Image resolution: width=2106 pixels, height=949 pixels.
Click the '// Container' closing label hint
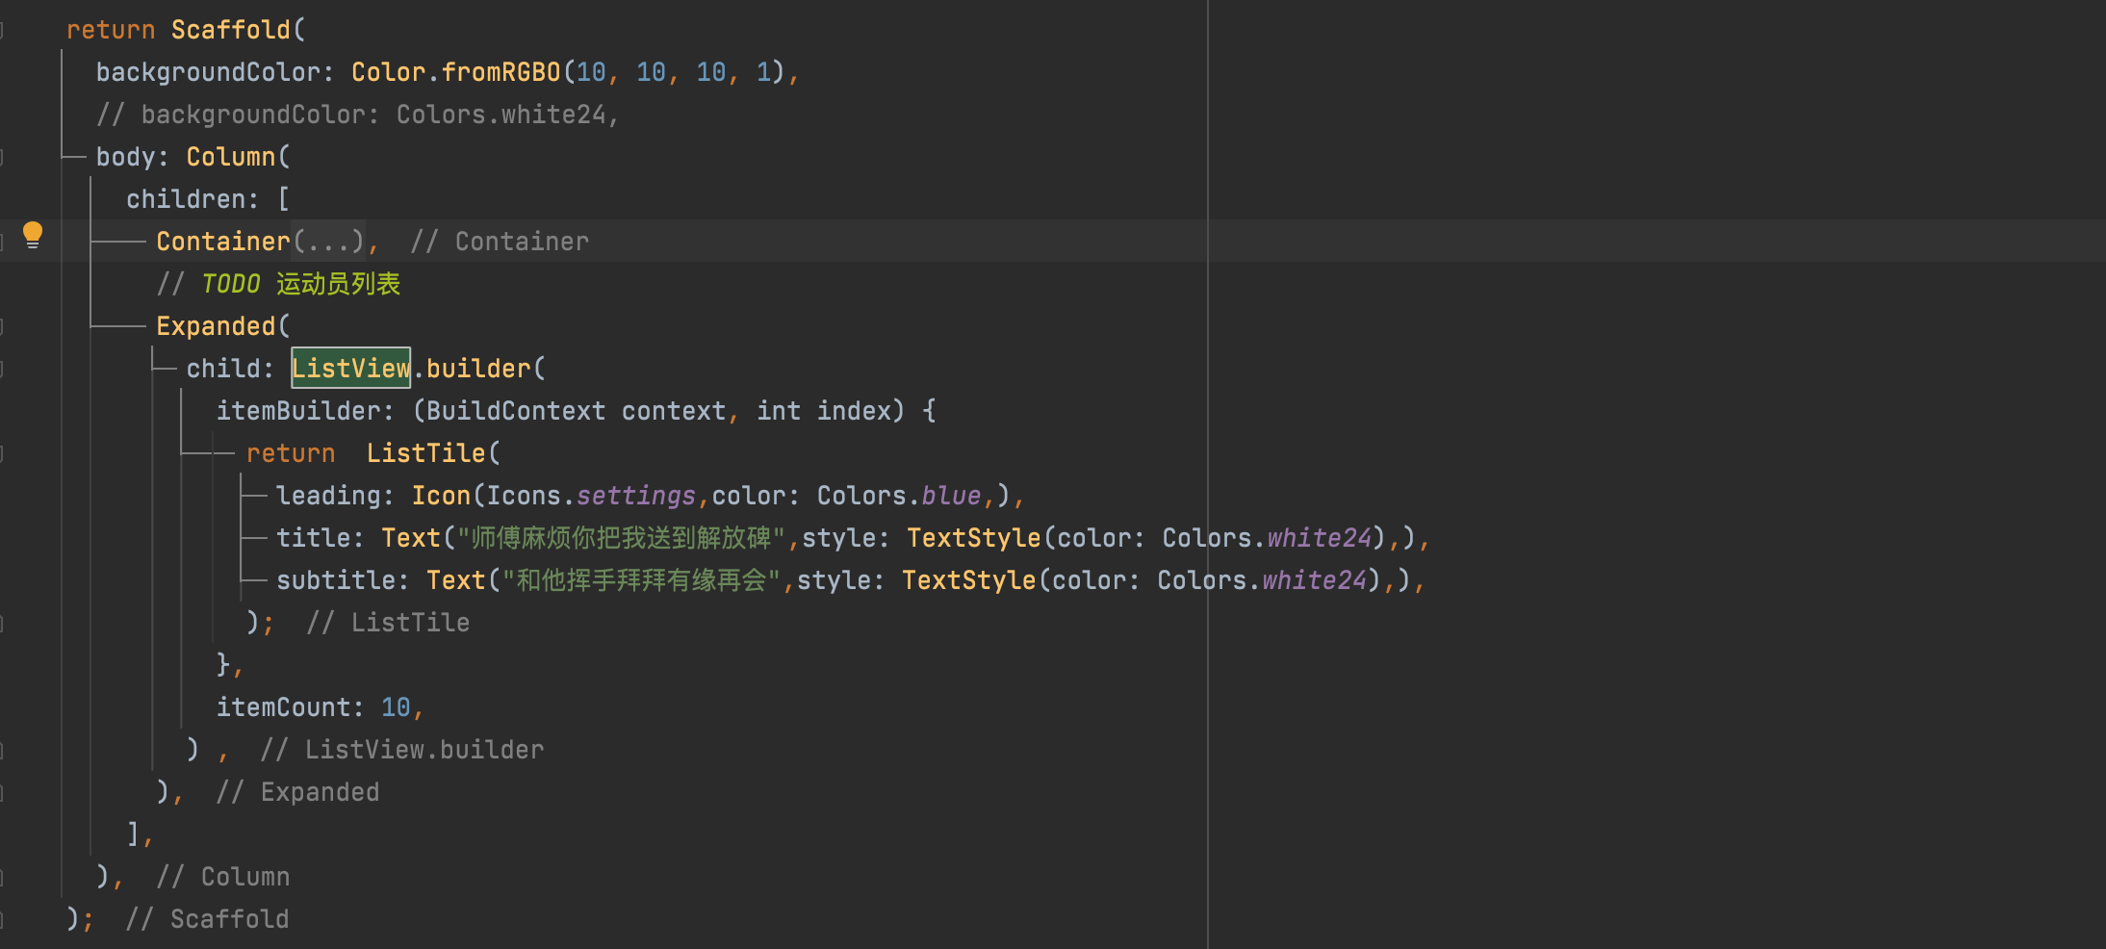click(500, 241)
